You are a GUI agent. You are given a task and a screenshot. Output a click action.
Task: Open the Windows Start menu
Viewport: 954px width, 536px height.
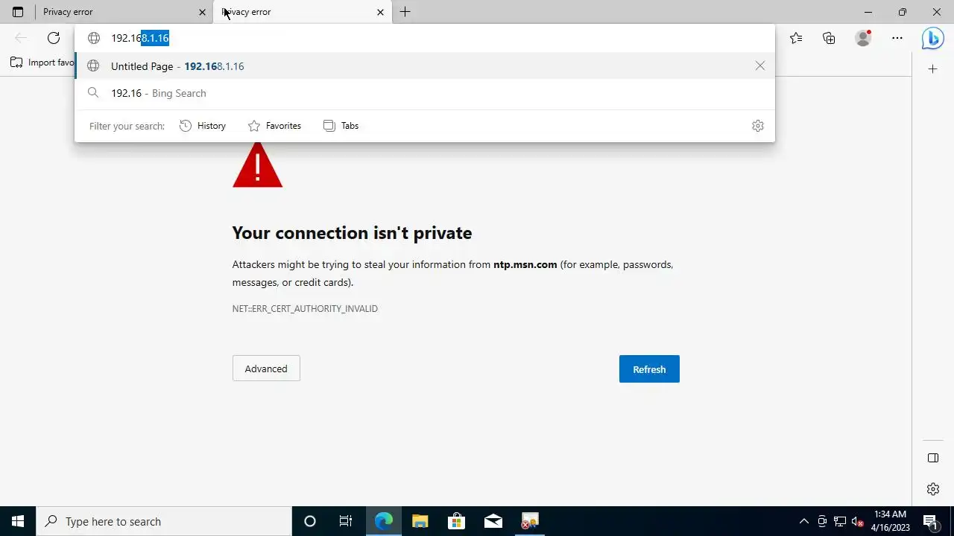[x=18, y=521]
